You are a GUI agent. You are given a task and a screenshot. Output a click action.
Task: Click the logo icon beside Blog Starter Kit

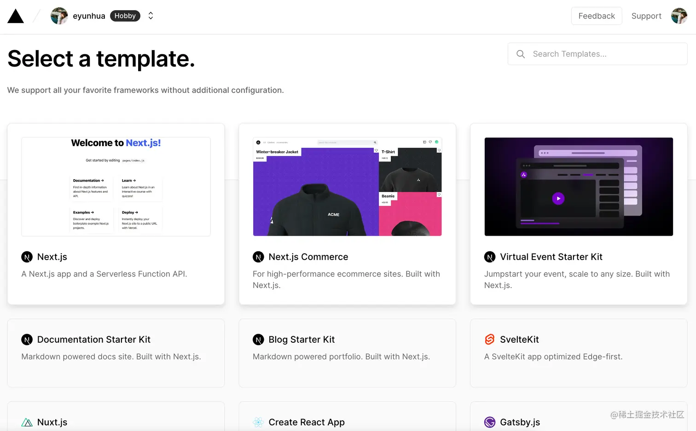point(258,340)
